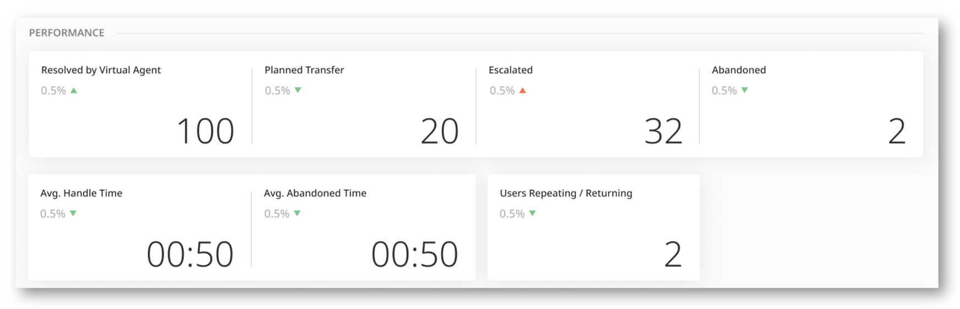Click the down arrow under Avg. Abandoned Time
The width and height of the screenshot is (960, 309).
[x=297, y=213]
